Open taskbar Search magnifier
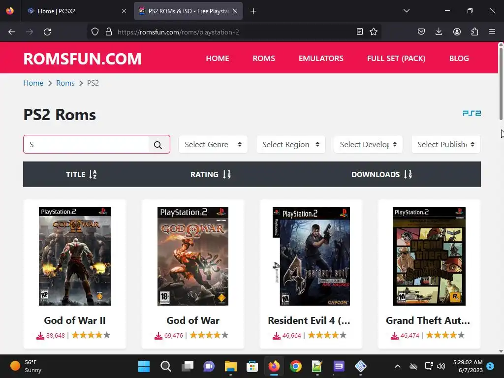Image resolution: width=504 pixels, height=378 pixels. (x=165, y=366)
